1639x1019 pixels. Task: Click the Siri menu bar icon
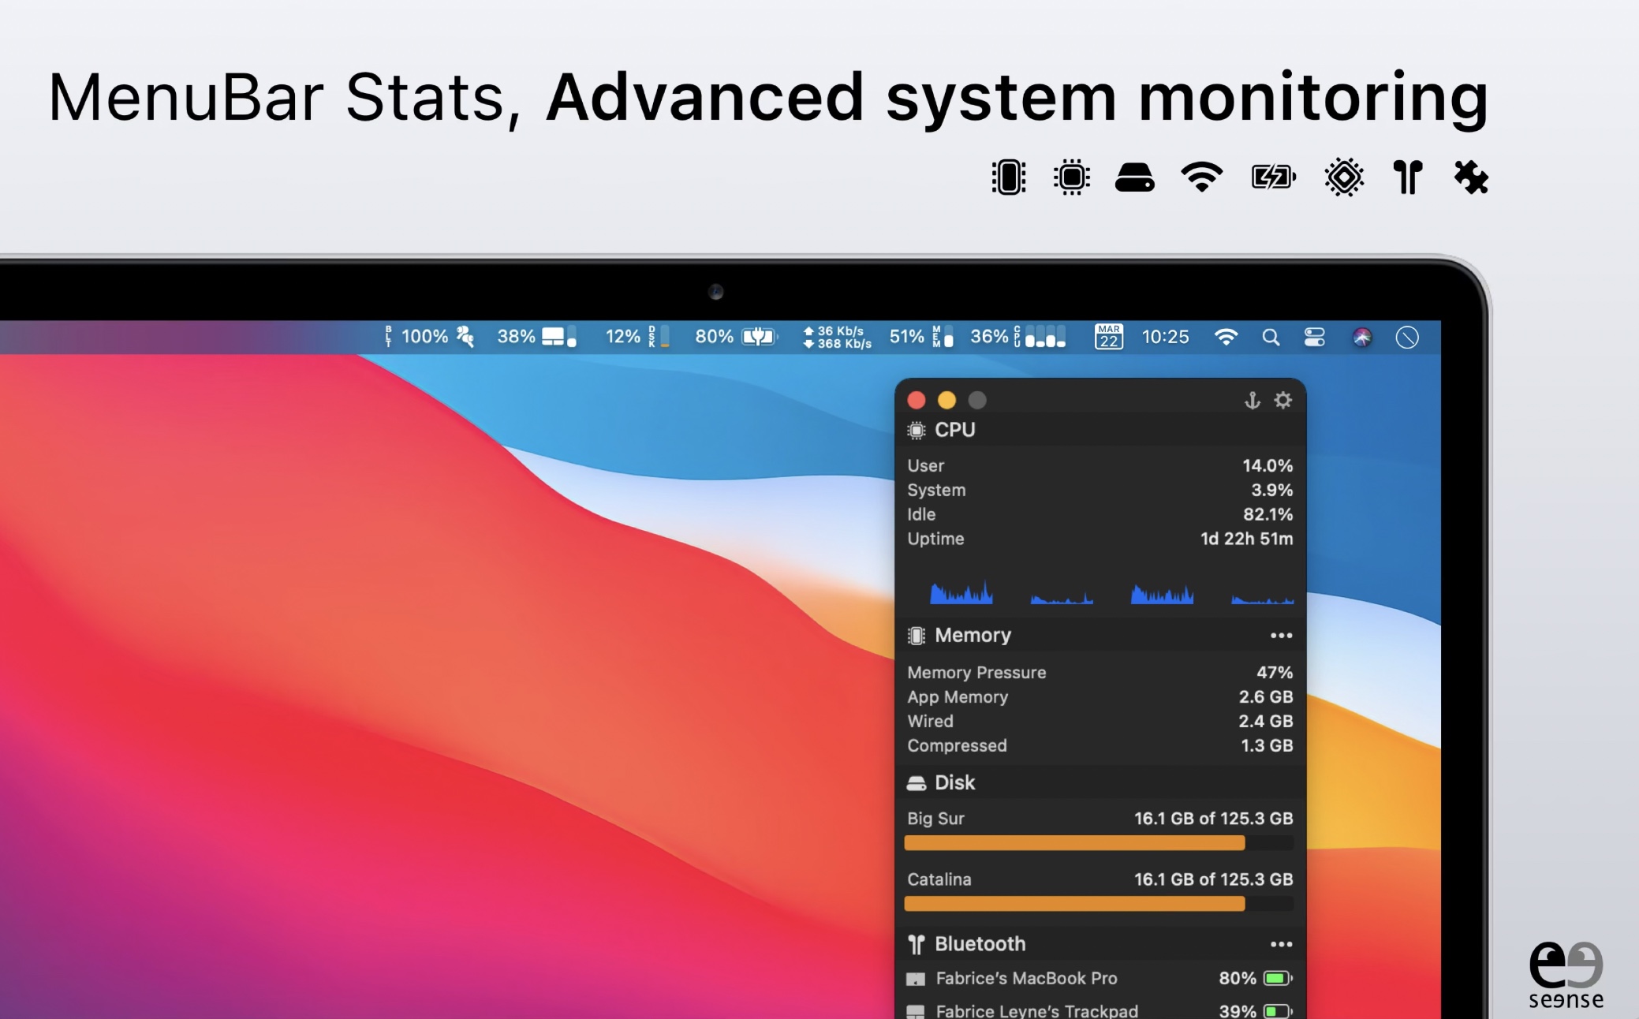[1362, 338]
